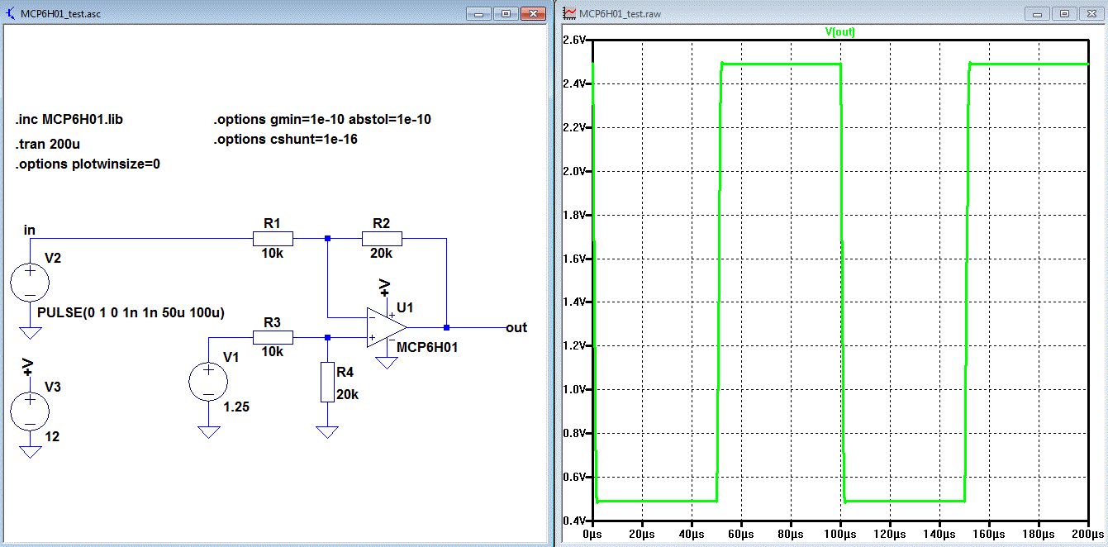The width and height of the screenshot is (1108, 547).
Task: Click the V(out) trace label
Action: (x=839, y=32)
